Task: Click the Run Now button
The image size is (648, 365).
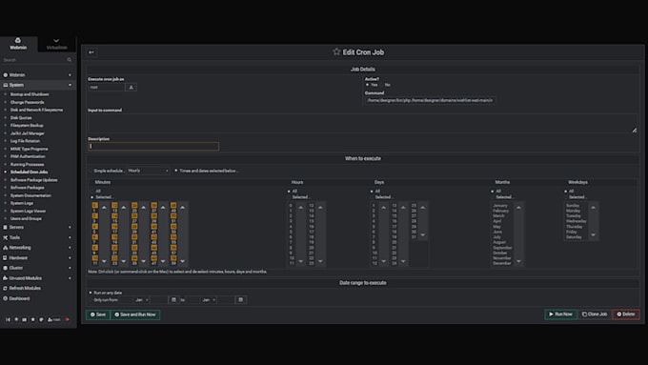Action: click(x=560, y=314)
